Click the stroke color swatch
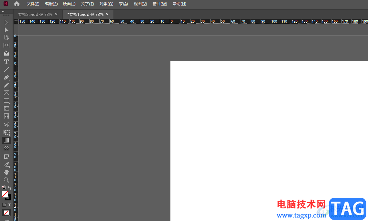Image resolution: width=368 pixels, height=221 pixels. coord(9,198)
